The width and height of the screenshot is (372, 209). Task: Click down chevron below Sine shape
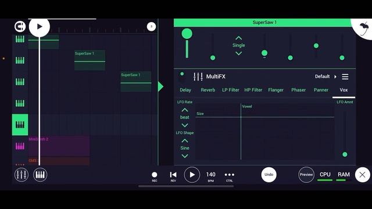[185, 156]
